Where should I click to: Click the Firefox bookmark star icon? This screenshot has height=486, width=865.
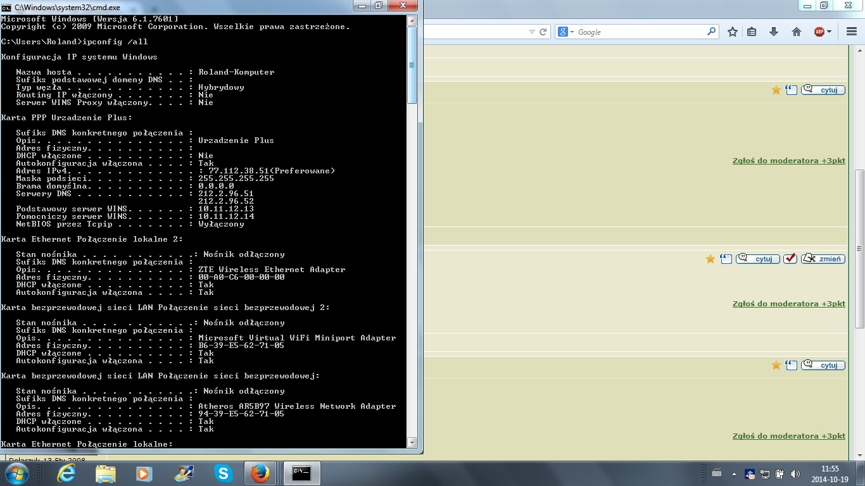[x=733, y=32]
